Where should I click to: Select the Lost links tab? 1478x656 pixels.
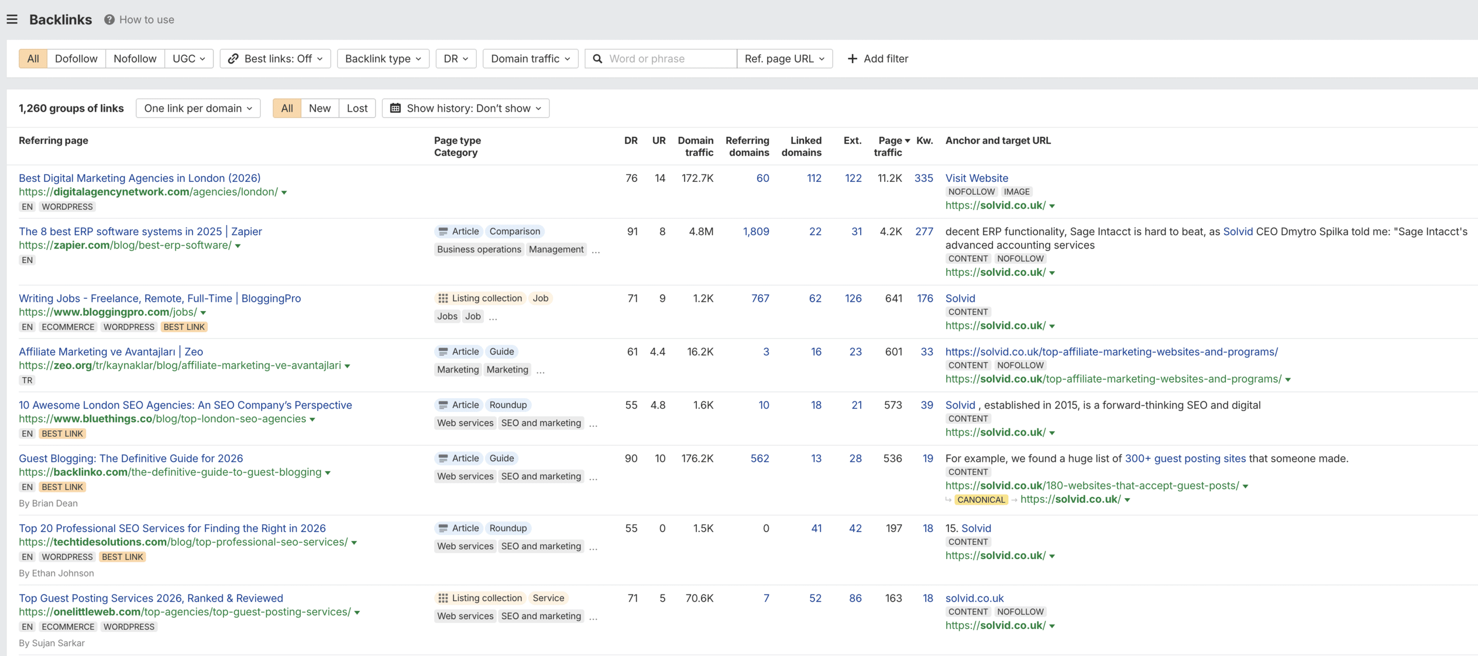pyautogui.click(x=357, y=108)
